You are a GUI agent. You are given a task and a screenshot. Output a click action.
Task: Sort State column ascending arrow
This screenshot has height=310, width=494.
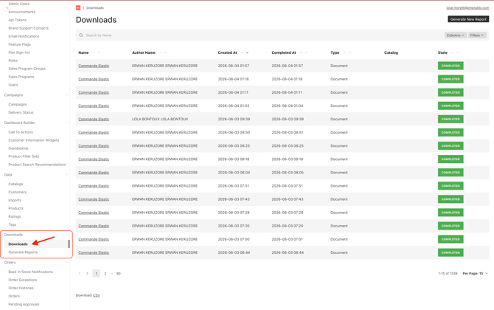click(453, 52)
